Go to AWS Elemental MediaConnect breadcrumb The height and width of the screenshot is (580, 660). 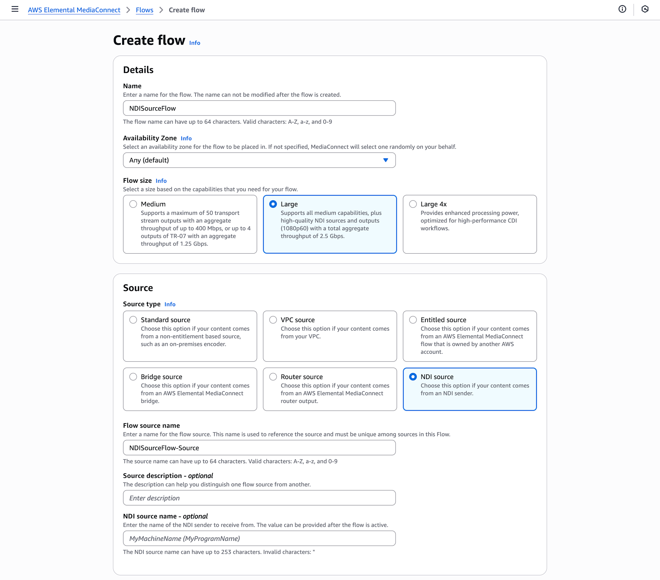[74, 10]
